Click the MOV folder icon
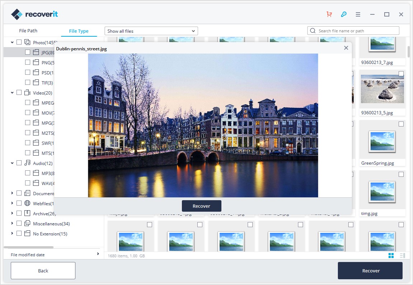 (x=36, y=113)
